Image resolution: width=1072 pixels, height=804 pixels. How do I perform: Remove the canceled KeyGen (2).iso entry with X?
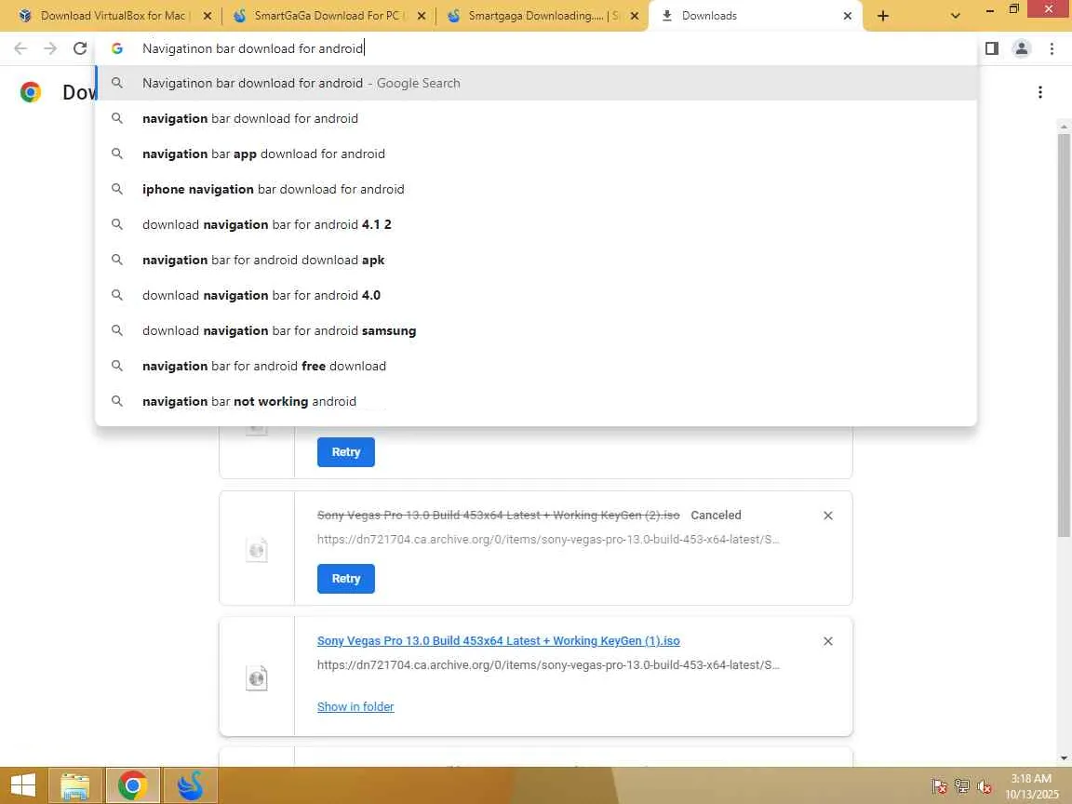click(x=828, y=516)
